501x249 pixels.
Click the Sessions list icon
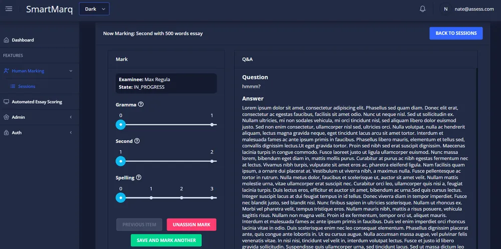pyautogui.click(x=13, y=86)
